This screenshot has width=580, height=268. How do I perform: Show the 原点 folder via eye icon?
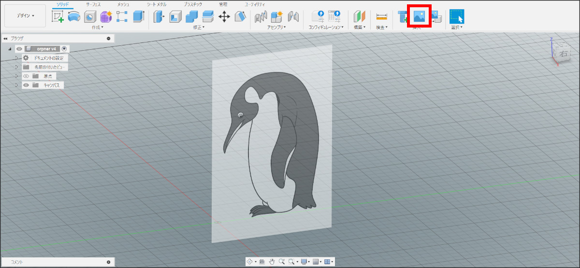26,76
